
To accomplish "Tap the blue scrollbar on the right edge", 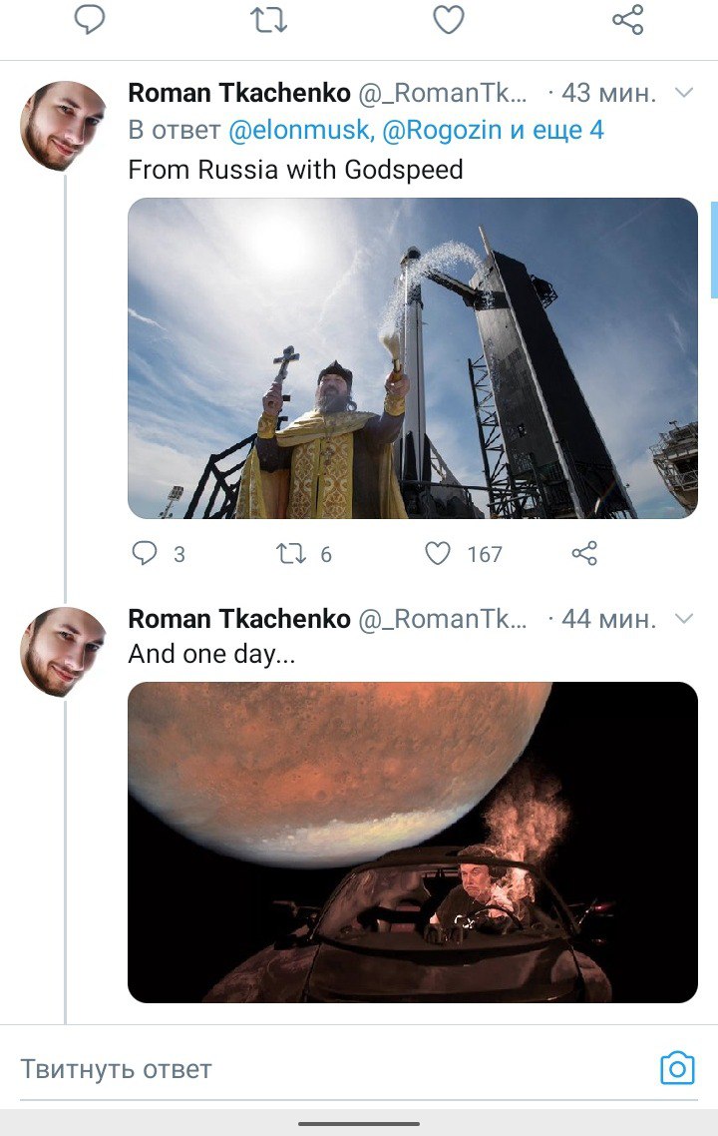I will [x=713, y=250].
